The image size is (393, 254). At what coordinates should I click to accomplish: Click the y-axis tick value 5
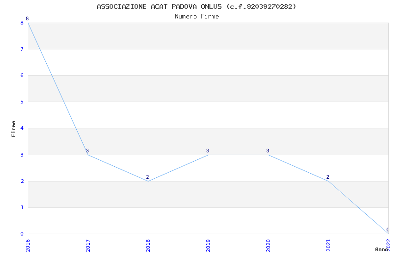tap(22, 102)
